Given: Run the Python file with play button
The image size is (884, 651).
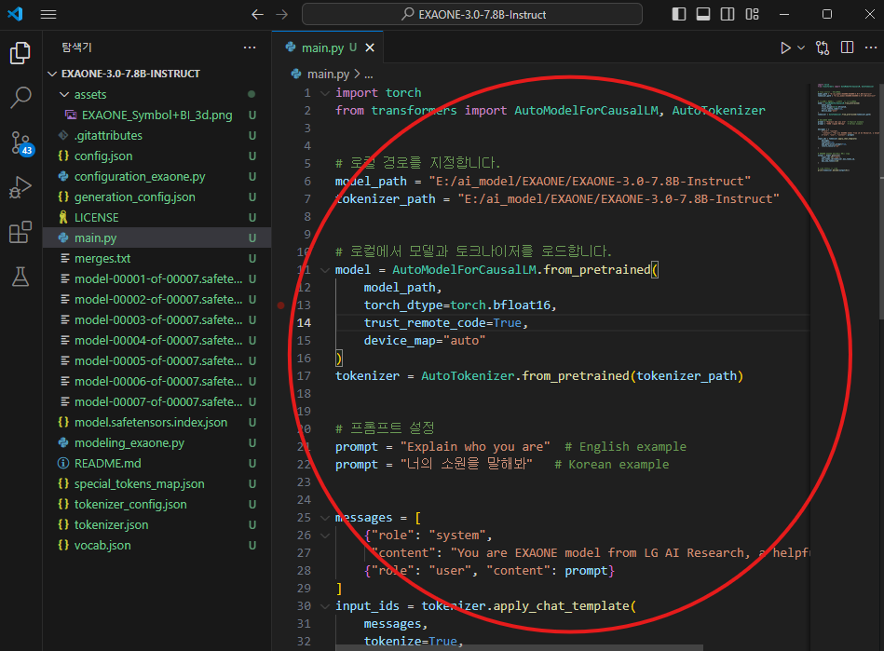Looking at the screenshot, I should (784, 47).
